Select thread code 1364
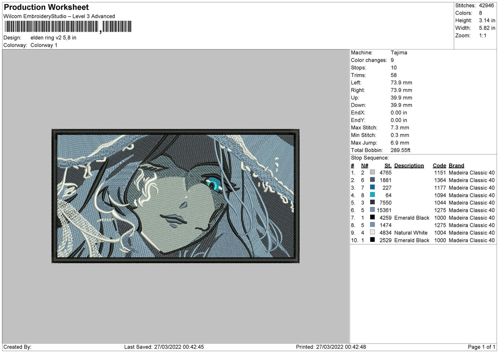The height and width of the screenshot is (353, 499). tap(440, 180)
